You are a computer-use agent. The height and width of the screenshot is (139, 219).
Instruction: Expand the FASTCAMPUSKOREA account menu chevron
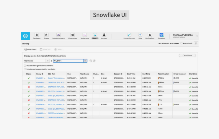[x=197, y=36]
